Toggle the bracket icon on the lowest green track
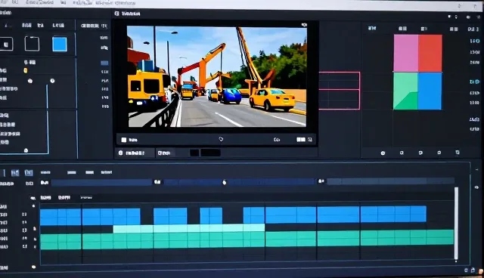484x278 pixels. [x=25, y=246]
